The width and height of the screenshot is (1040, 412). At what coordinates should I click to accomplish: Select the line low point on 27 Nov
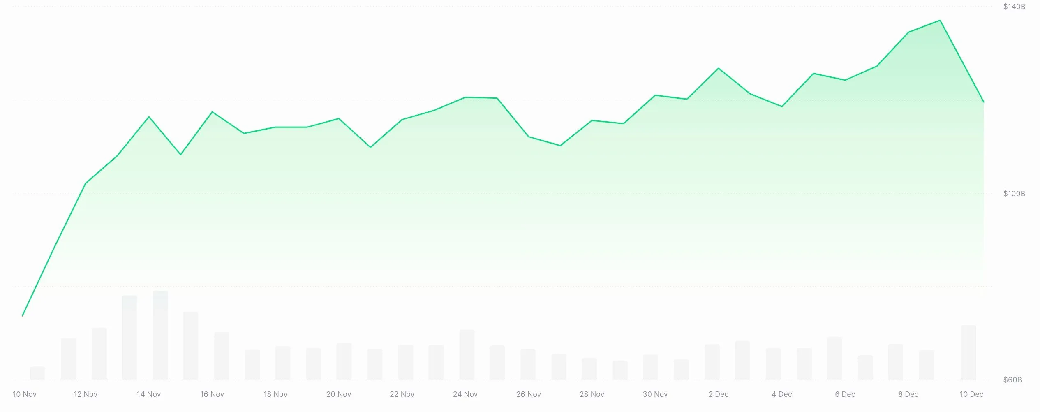[x=560, y=146]
